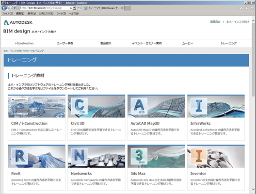Image resolution: width=256 pixels, height=194 pixels.
Task: Open the イベント・セミナー案内 navigation item
Action: pos(147,43)
